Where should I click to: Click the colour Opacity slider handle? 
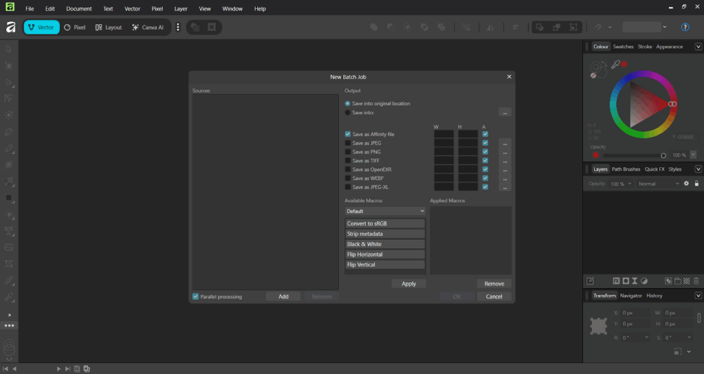click(x=663, y=155)
